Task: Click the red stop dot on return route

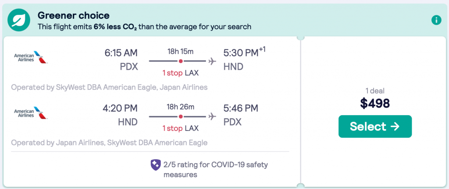Action: [181, 117]
